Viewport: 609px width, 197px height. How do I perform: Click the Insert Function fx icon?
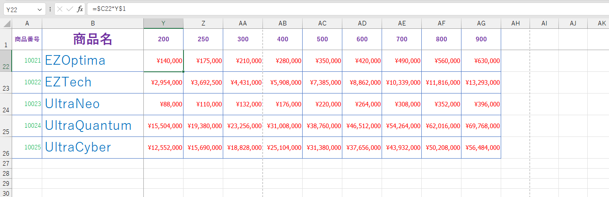(80, 9)
